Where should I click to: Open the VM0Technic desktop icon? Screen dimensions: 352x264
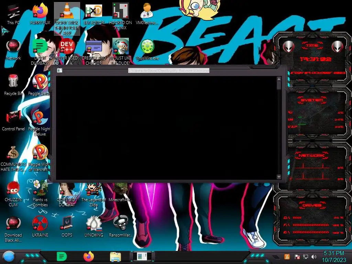coord(147,14)
